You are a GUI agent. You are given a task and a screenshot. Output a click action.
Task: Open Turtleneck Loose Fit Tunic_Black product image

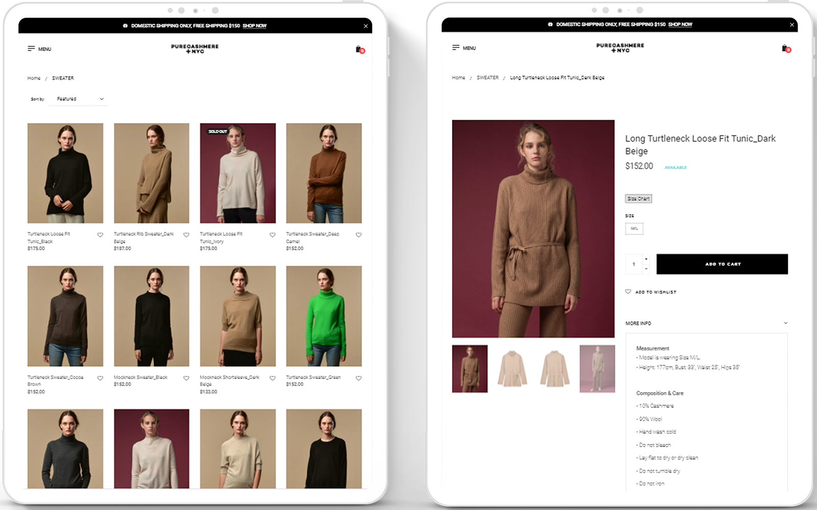[65, 173]
